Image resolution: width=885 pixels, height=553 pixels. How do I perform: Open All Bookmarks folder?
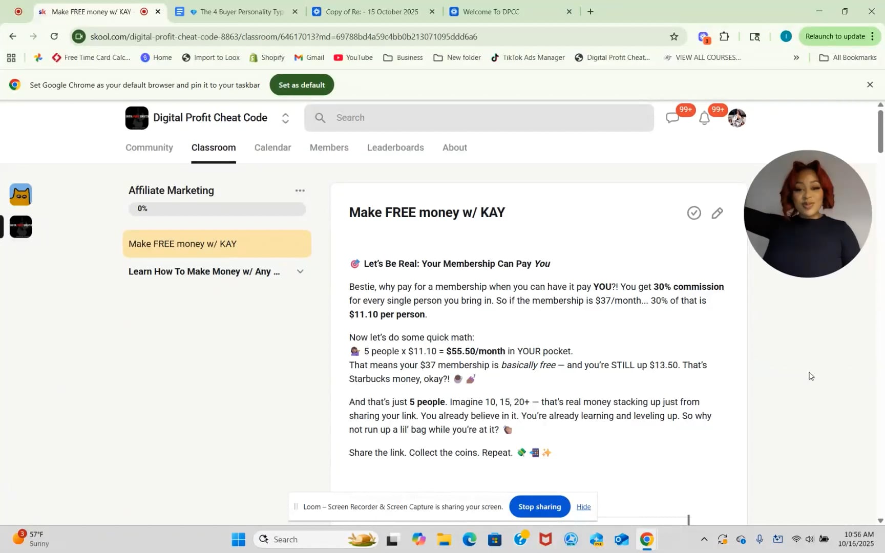click(x=848, y=57)
